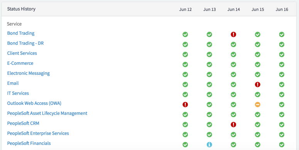Click Email green check for Jun 12
Image resolution: width=299 pixels, height=150 pixels.
[185, 84]
